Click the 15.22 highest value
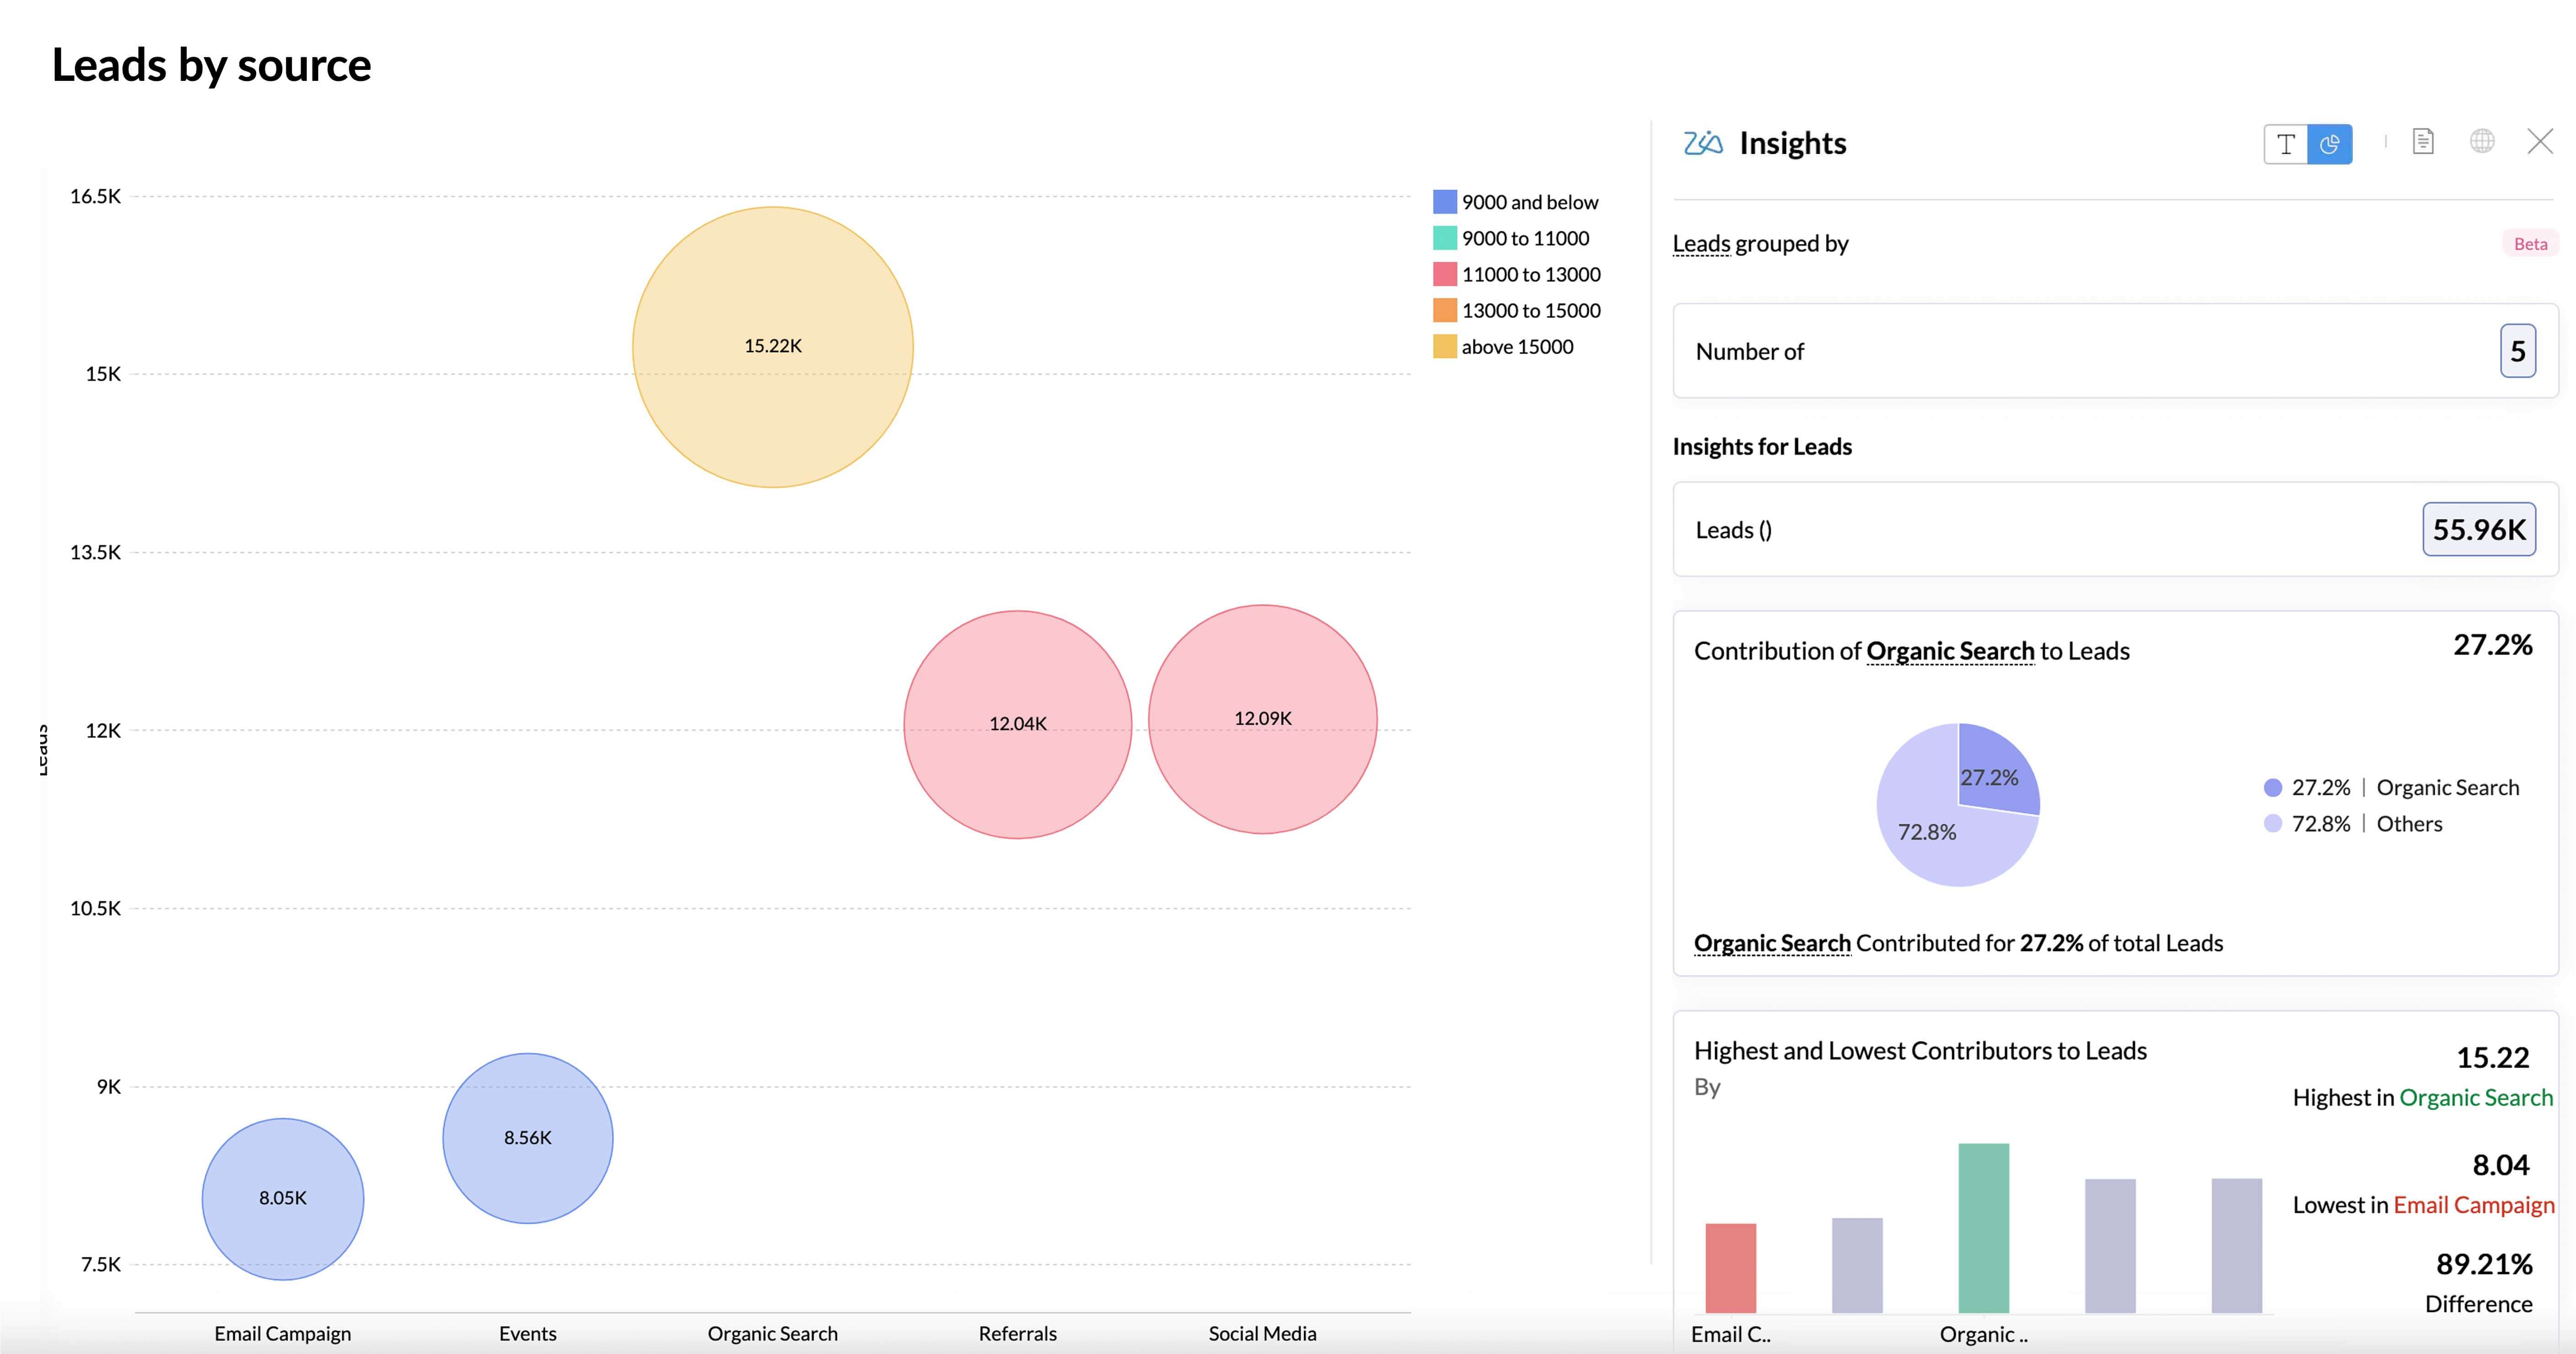2576x1354 pixels. [x=2493, y=1057]
